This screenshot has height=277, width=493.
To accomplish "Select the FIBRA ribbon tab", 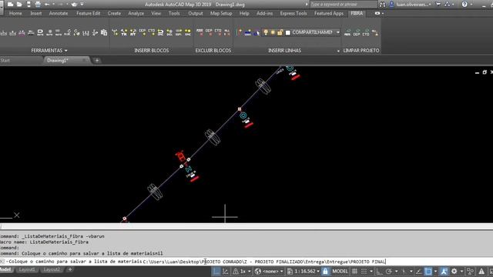I will pyautogui.click(x=357, y=14).
